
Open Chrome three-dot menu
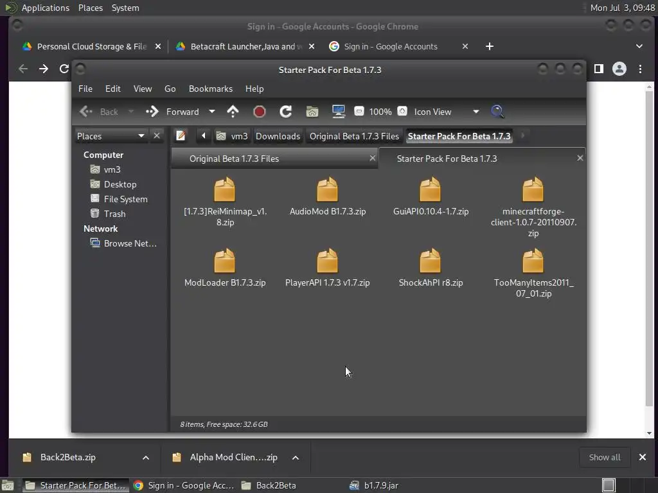pyautogui.click(x=640, y=69)
